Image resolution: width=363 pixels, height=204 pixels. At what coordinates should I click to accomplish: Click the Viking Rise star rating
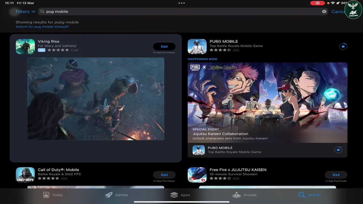tap(58, 50)
